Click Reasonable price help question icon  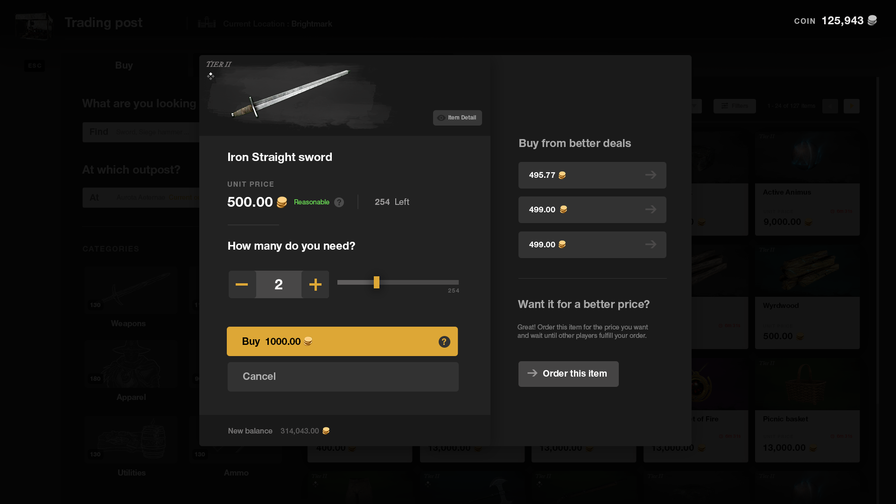coord(339,202)
